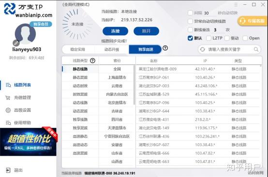Check the L2TP protocol option
Image resolution: width=268 pixels, height=177 pixels.
pos(208,38)
